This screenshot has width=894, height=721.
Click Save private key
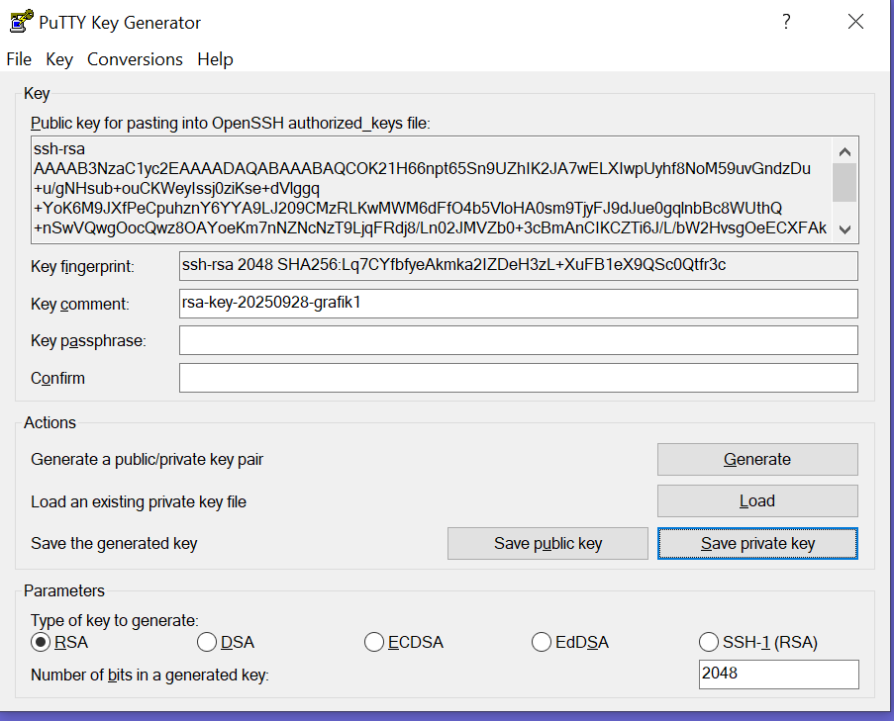coord(757,543)
